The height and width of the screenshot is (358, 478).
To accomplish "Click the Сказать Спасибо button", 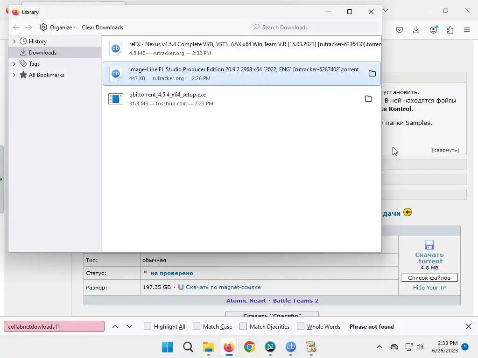I will (x=272, y=314).
